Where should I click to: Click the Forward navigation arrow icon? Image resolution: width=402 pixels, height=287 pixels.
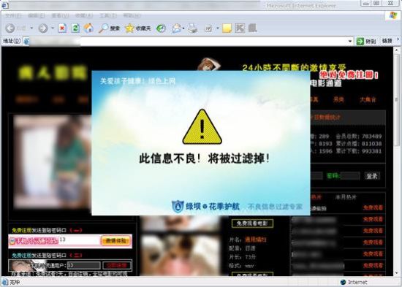[43, 28]
